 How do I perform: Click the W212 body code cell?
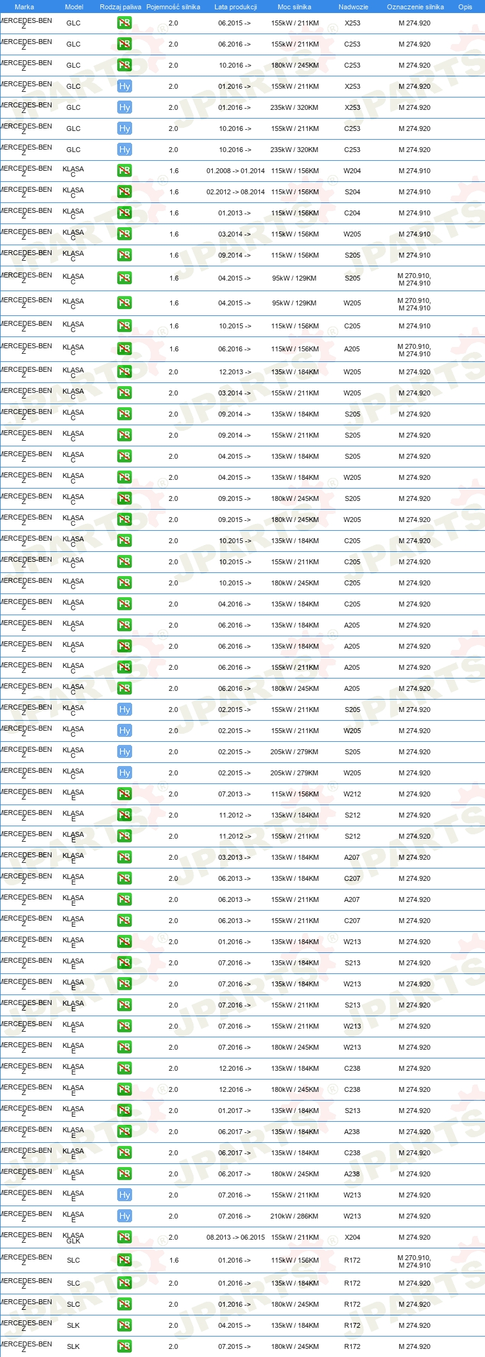[x=352, y=795]
